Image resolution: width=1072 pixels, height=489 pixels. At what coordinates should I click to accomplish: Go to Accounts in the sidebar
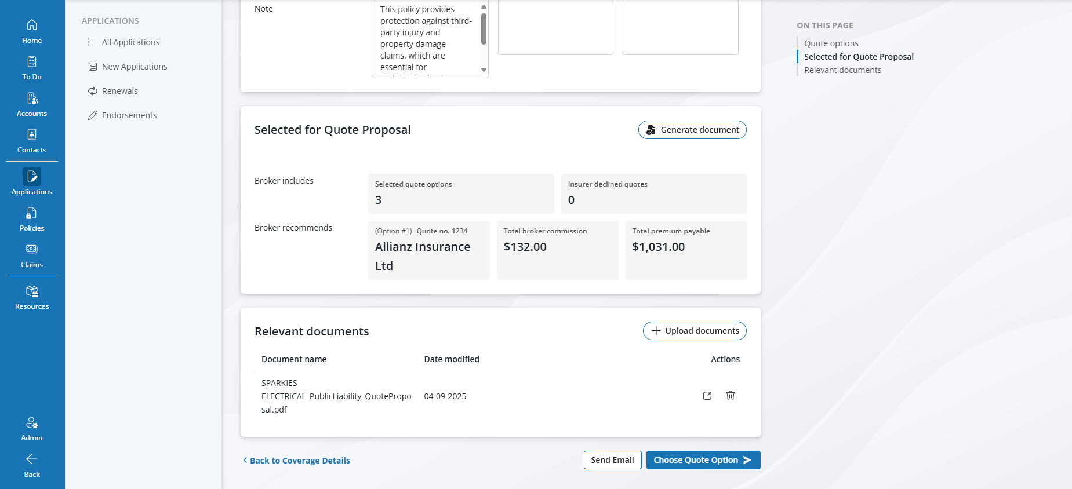(x=32, y=104)
